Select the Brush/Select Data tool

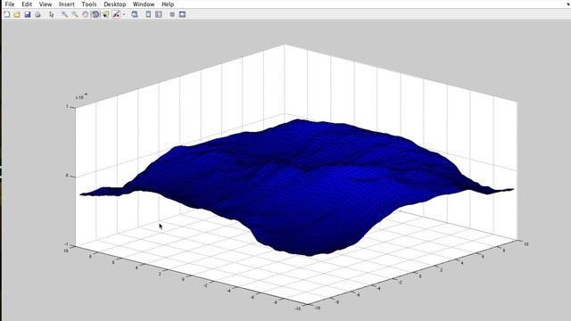pos(116,14)
